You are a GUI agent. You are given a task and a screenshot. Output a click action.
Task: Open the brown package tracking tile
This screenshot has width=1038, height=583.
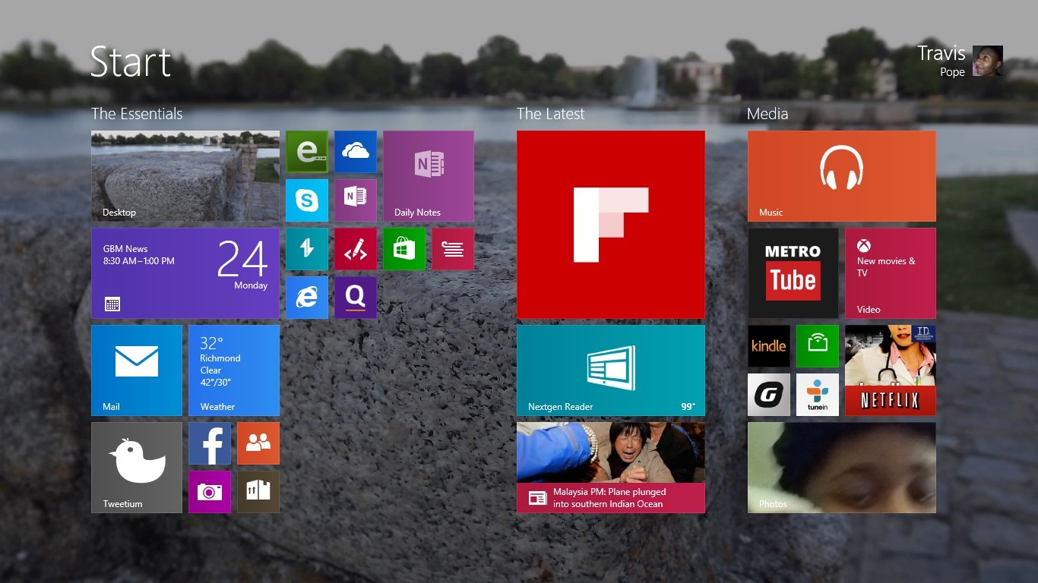point(258,492)
